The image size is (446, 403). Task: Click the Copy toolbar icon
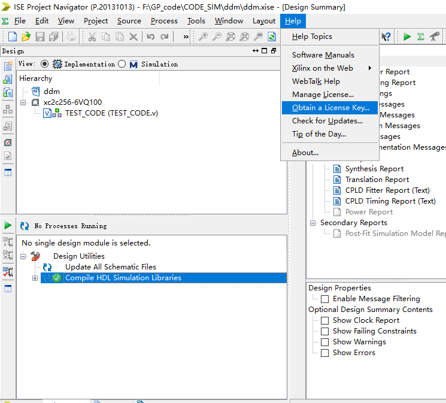point(106,37)
